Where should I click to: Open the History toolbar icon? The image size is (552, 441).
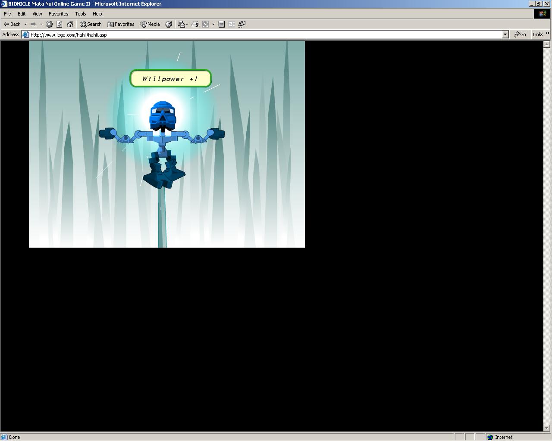pos(169,24)
